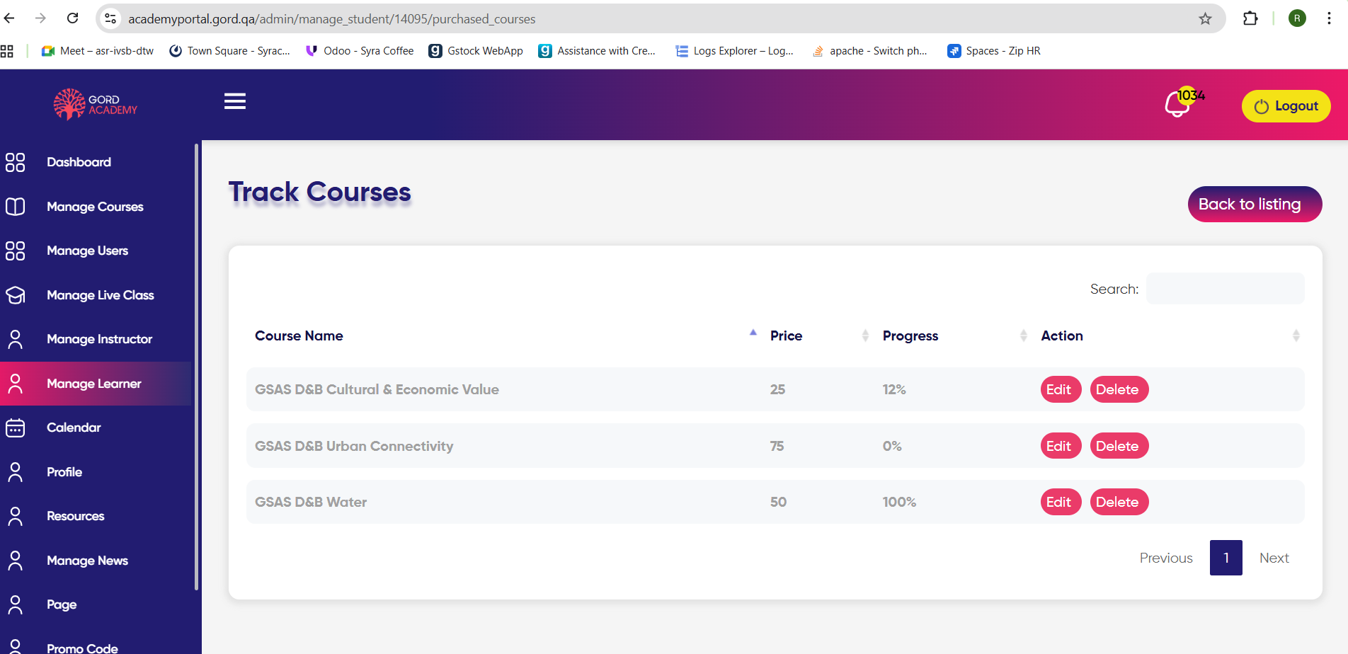
Task: Go to Manage Instructor section
Action: [x=99, y=339]
